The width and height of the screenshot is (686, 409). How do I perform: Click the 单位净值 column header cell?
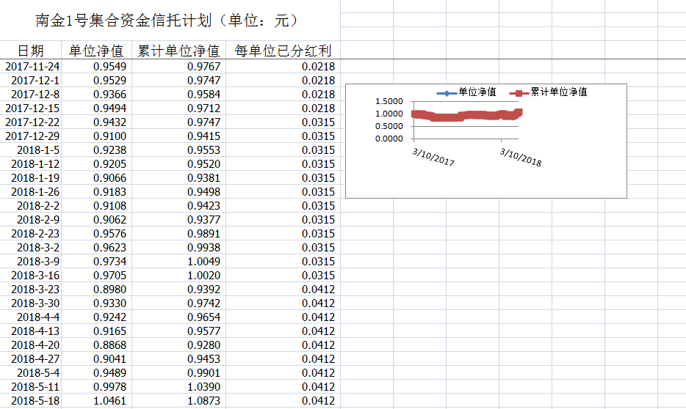pyautogui.click(x=96, y=51)
